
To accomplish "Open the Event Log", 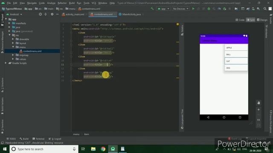I will [x=235, y=139].
